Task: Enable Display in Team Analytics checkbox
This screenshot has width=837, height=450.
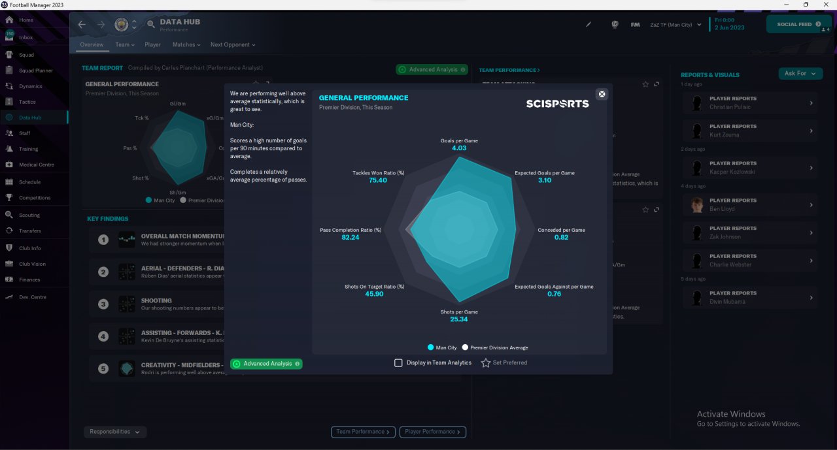Action: point(398,362)
